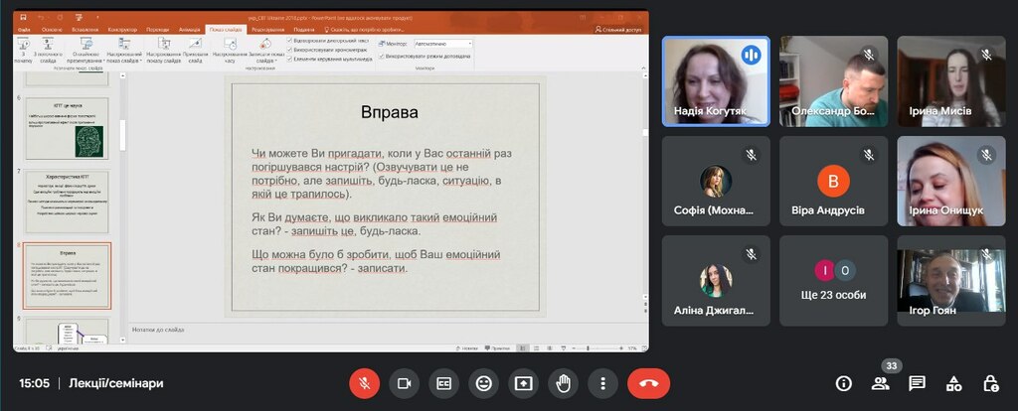Viewport: 1018px width, 411px height.
Task: Unmute the microphone in the call bar
Action: point(365,383)
